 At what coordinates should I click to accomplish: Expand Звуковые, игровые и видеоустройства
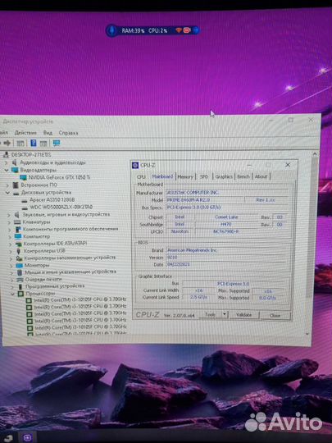pos(9,215)
